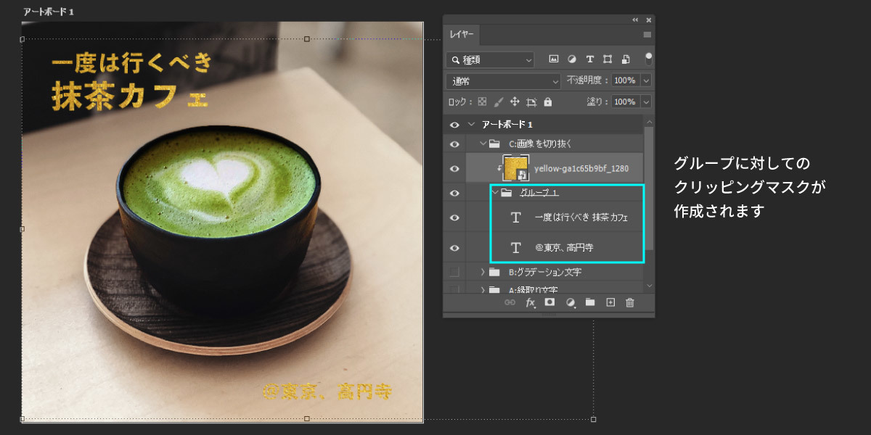Filter layers by adjustment layer type
The width and height of the screenshot is (871, 435).
tap(572, 59)
